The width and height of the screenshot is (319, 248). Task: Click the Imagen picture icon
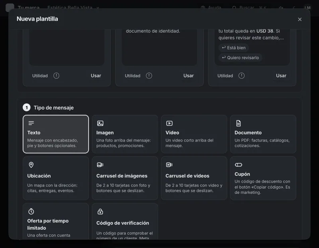pyautogui.click(x=100, y=123)
